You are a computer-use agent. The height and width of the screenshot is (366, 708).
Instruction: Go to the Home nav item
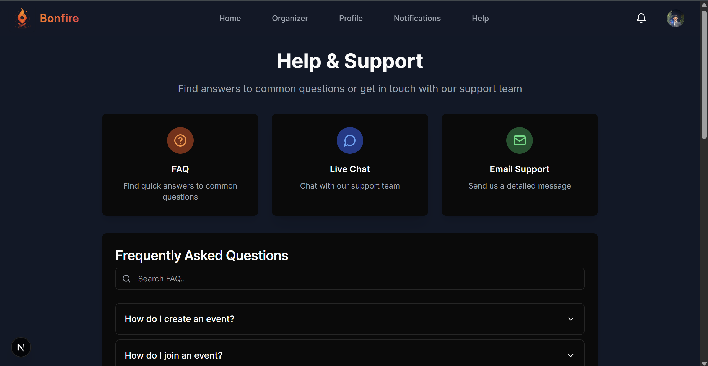(230, 18)
